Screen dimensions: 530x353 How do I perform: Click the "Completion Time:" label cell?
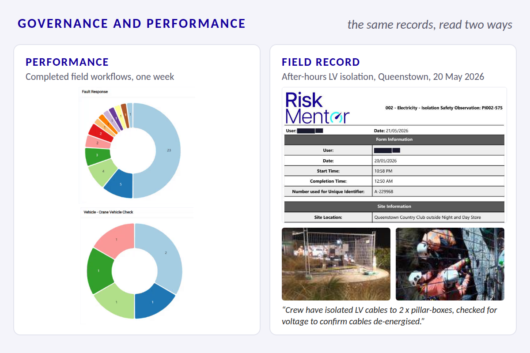328,181
